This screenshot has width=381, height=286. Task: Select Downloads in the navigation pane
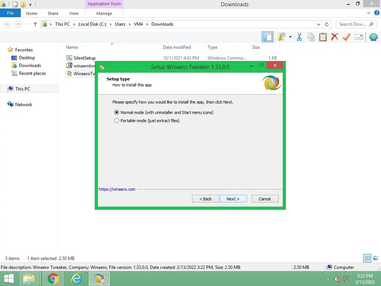[30, 66]
